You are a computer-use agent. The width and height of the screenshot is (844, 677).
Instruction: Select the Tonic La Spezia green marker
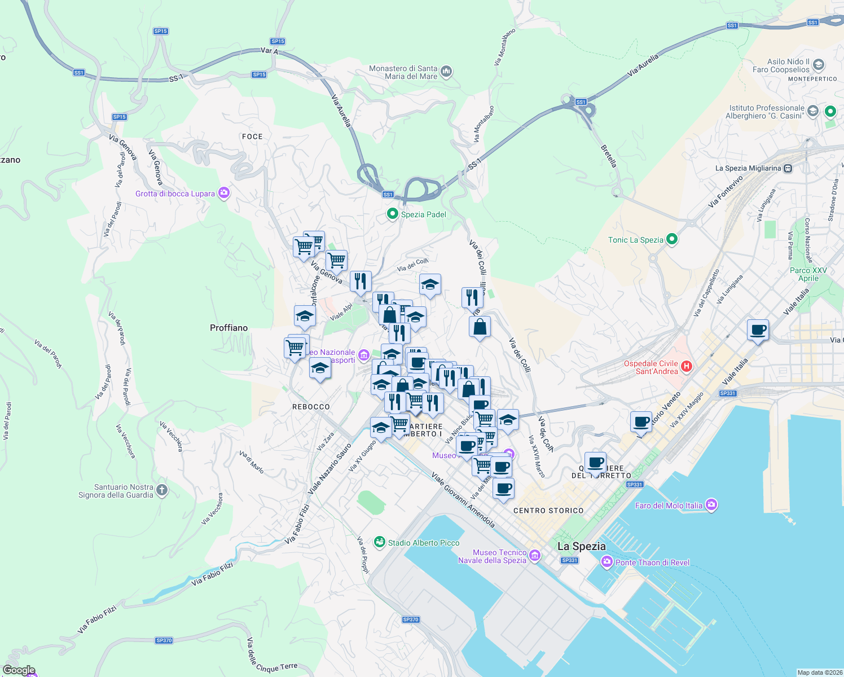[671, 239]
